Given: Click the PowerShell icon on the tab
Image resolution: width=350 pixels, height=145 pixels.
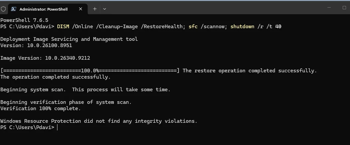Looking at the screenshot, I should [x=14, y=9].
